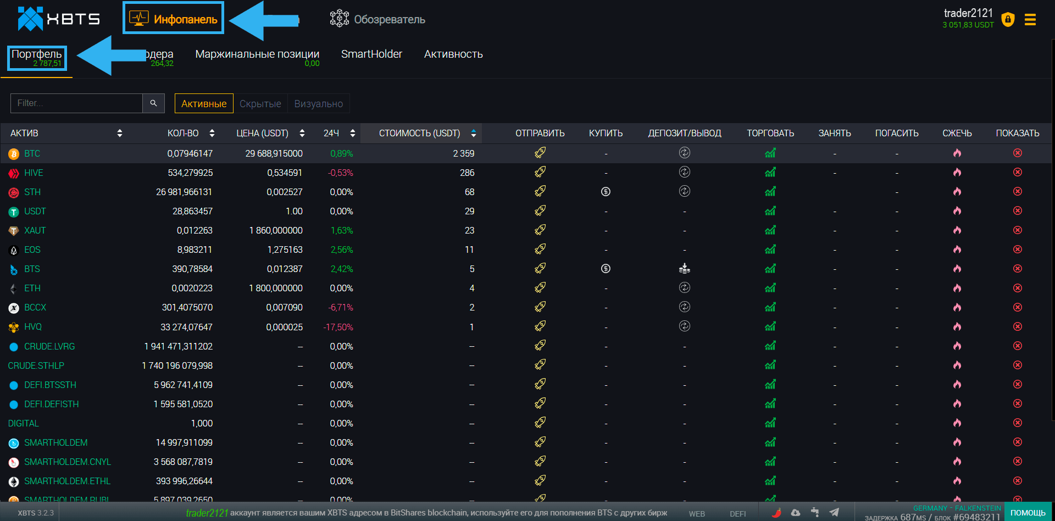Image resolution: width=1055 pixels, height=521 pixels.
Task: Hide the BCCX asset from the list
Action: (1017, 307)
